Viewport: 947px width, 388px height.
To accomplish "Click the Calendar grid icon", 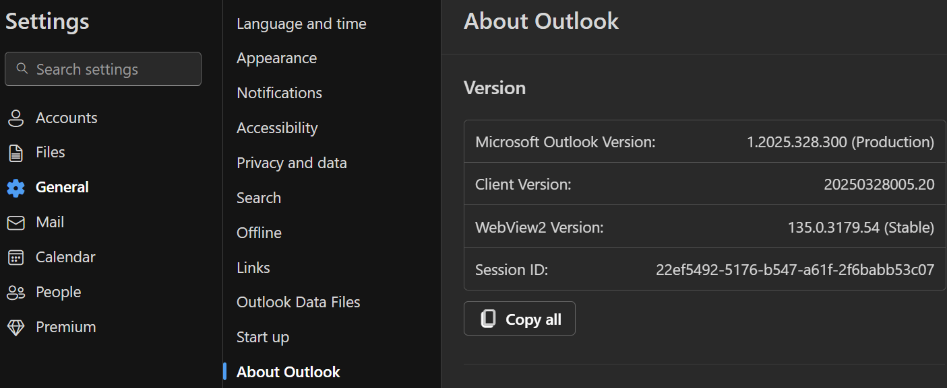I will click(x=16, y=258).
